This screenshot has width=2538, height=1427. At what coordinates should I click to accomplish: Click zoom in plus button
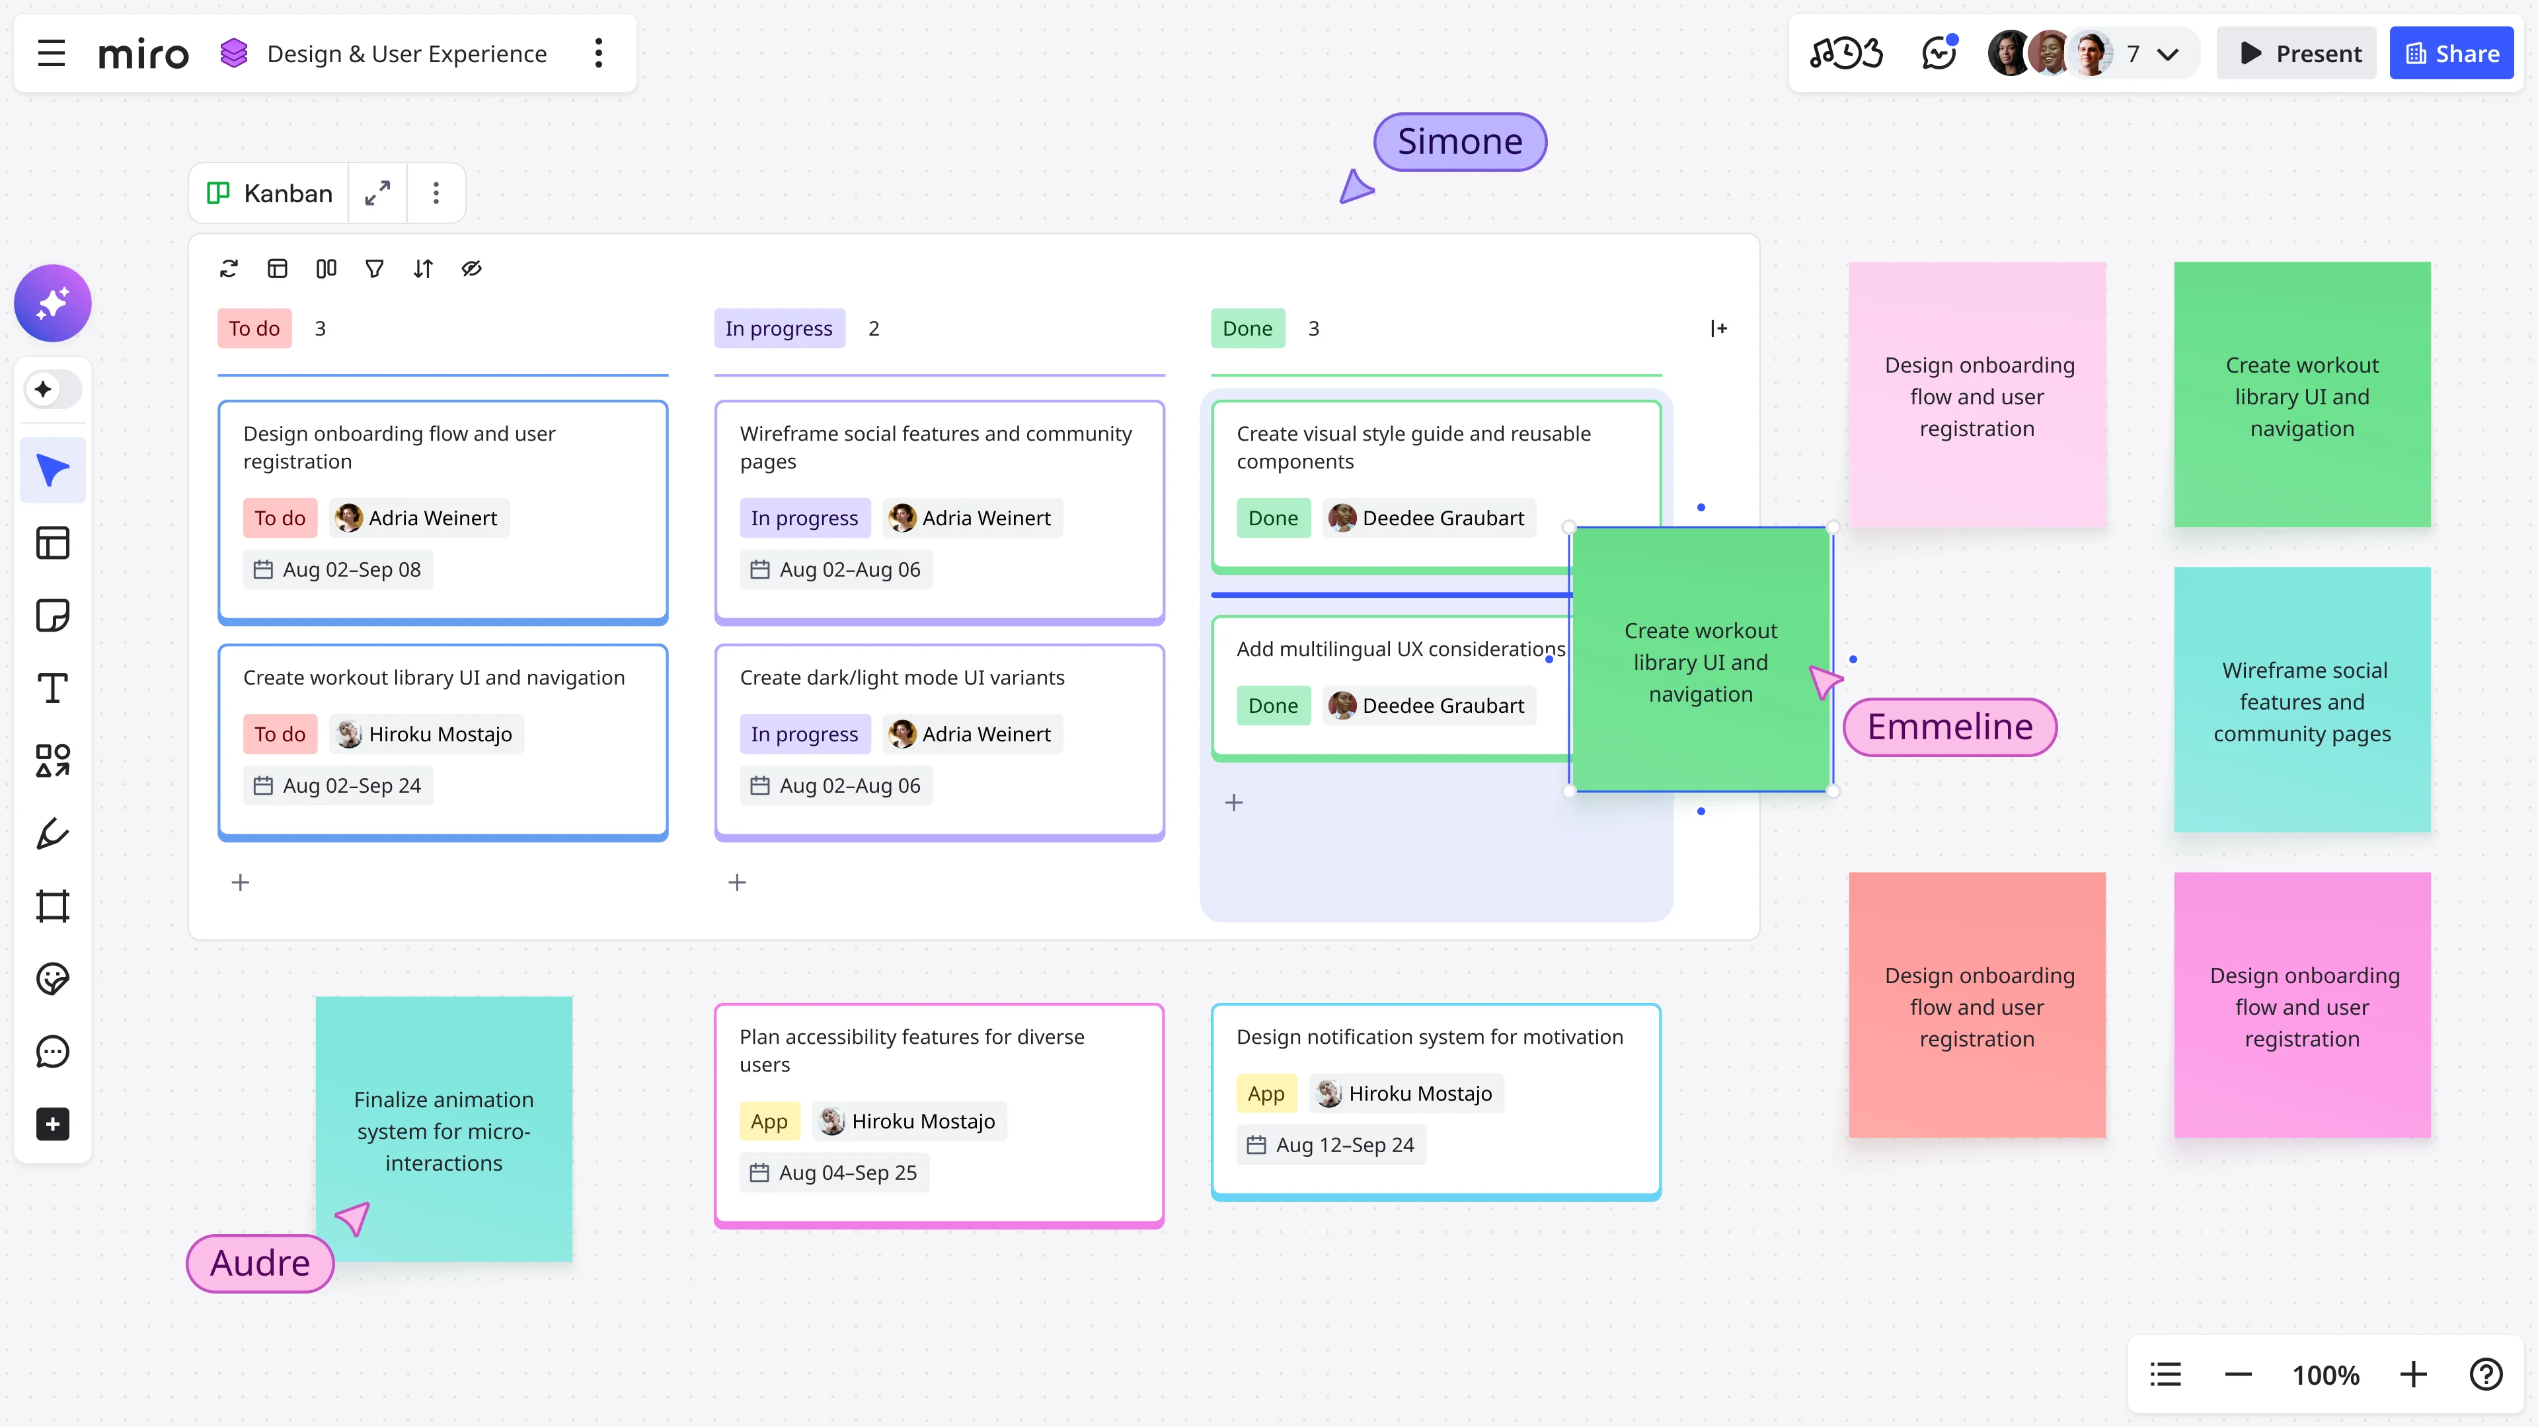coord(2413,1374)
